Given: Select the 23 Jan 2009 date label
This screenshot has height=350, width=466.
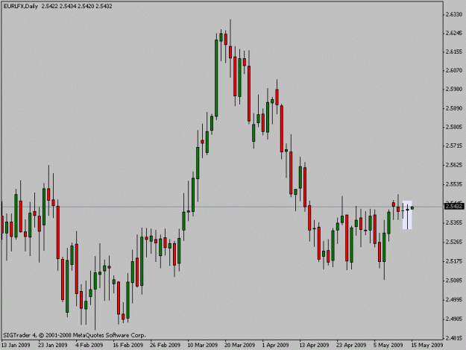Looking at the screenshot, I should coord(53,345).
